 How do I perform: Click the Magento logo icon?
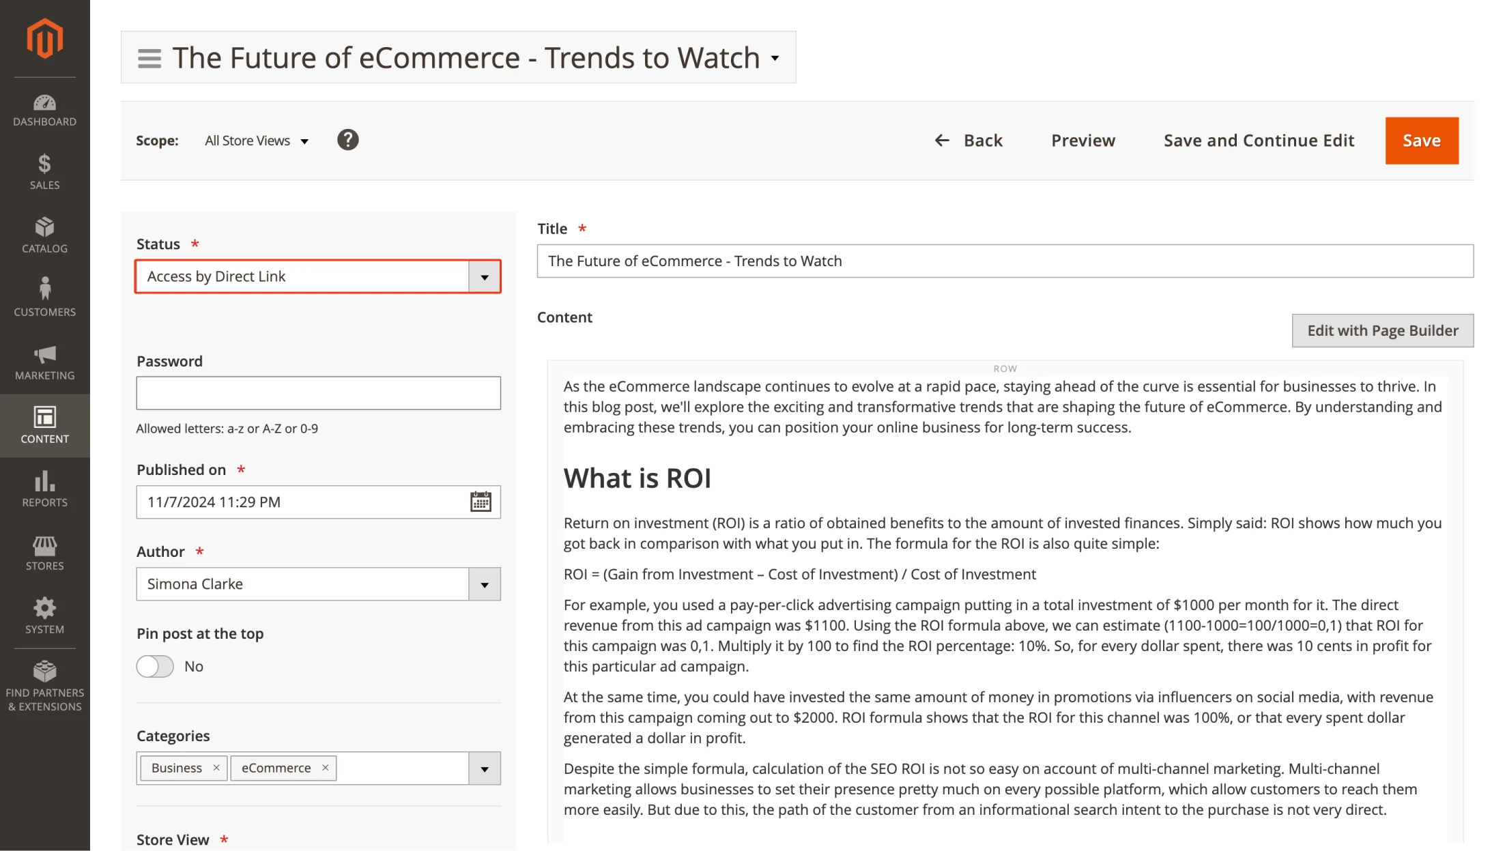coord(44,39)
